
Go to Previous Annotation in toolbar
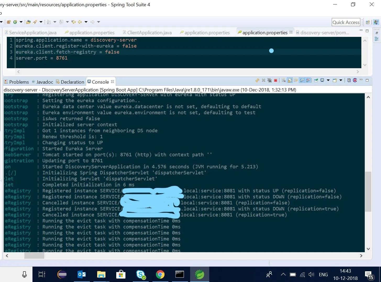(x=62, y=22)
